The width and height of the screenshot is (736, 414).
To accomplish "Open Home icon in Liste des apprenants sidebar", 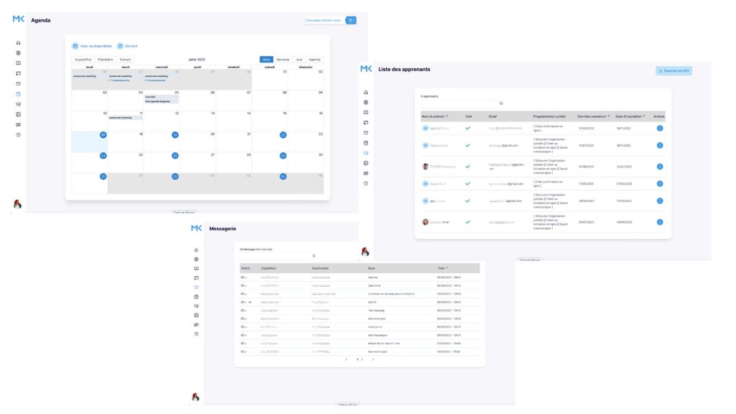I will coord(366,92).
